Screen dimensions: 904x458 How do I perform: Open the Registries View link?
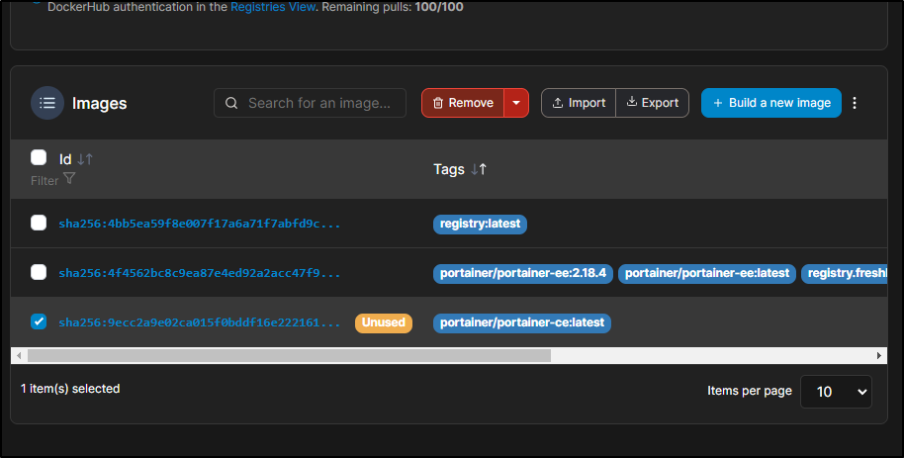pos(273,7)
